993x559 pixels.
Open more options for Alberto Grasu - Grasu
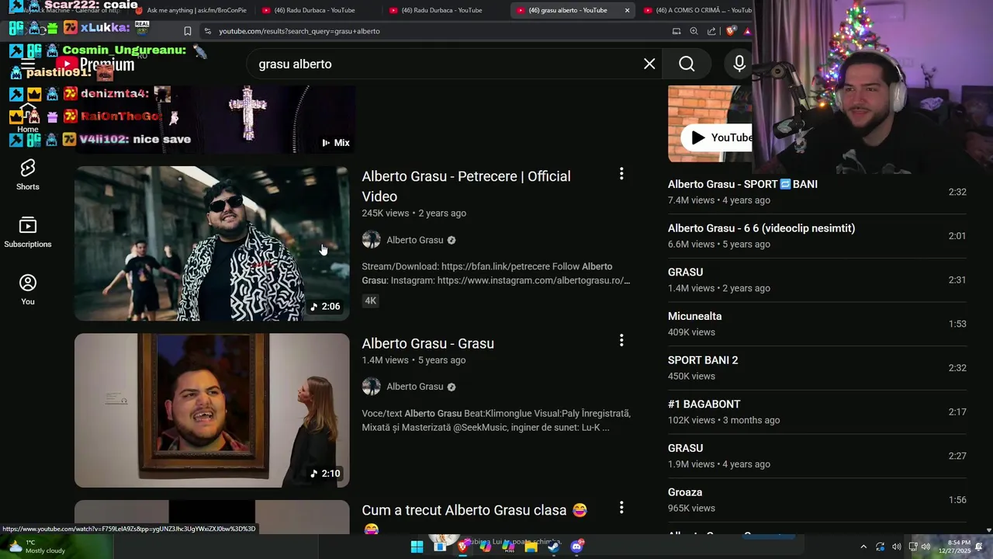coord(621,341)
